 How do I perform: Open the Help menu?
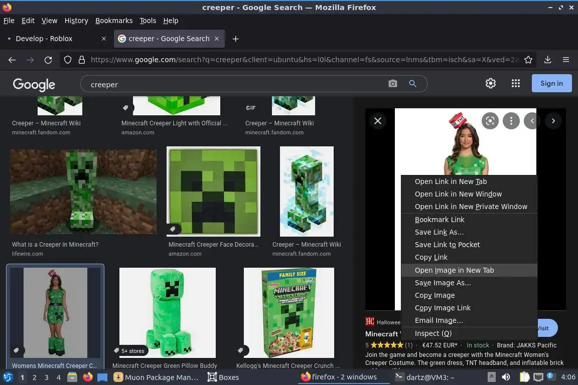[171, 21]
